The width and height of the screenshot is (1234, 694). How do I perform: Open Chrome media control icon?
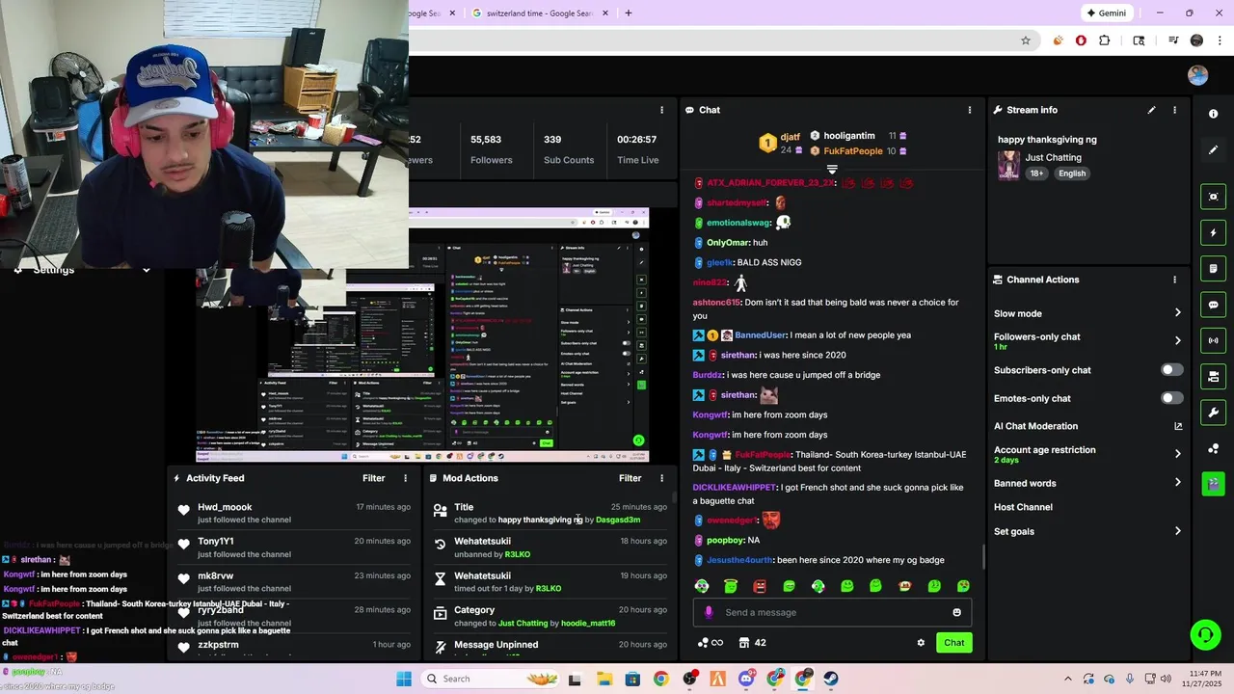pyautogui.click(x=1173, y=40)
